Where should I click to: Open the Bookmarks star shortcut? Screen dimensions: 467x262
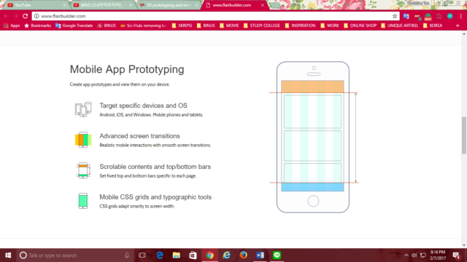coord(37,25)
